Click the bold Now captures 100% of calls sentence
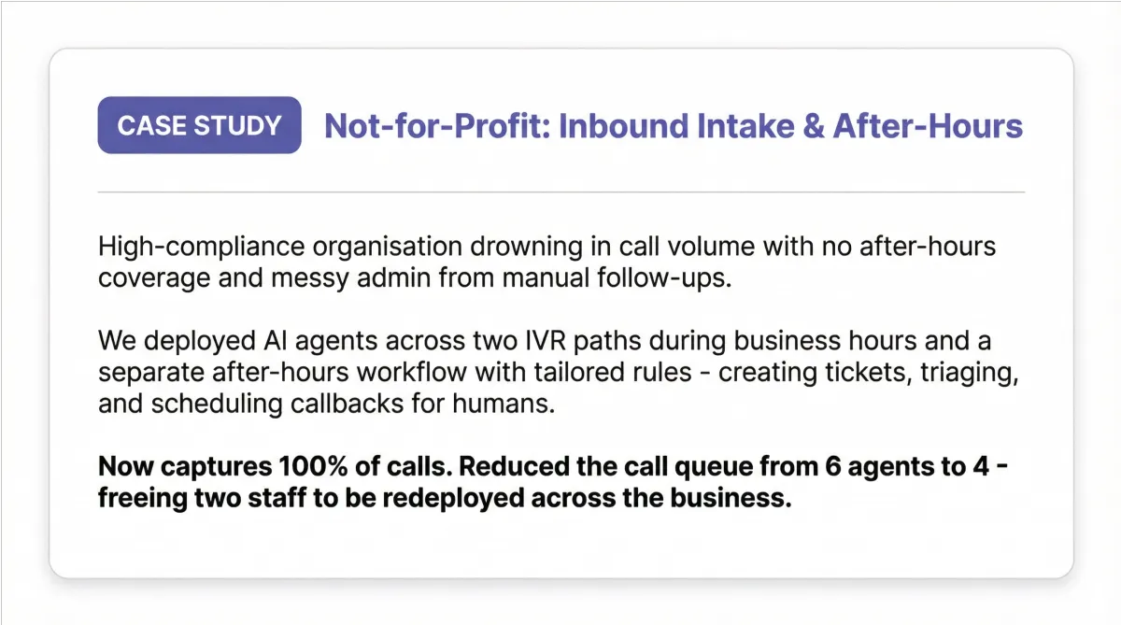The height and width of the screenshot is (625, 1121). (553, 481)
